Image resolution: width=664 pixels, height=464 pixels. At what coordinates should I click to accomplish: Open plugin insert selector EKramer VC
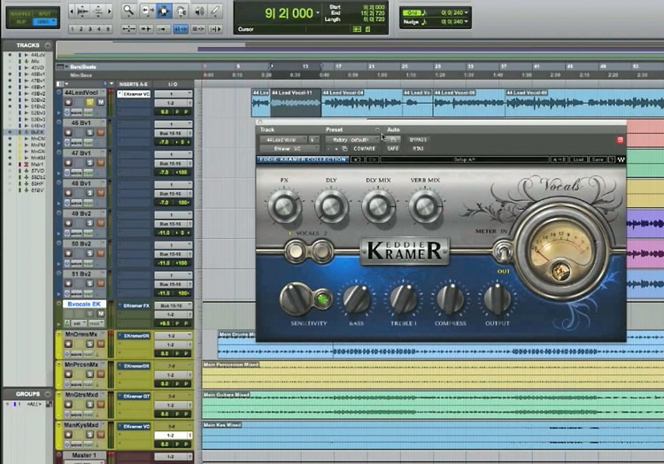pyautogui.click(x=290, y=149)
